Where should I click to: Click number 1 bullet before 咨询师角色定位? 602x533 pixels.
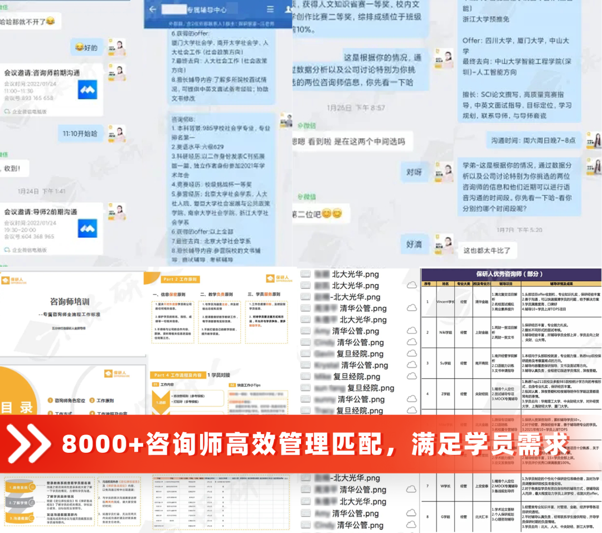coord(50,400)
